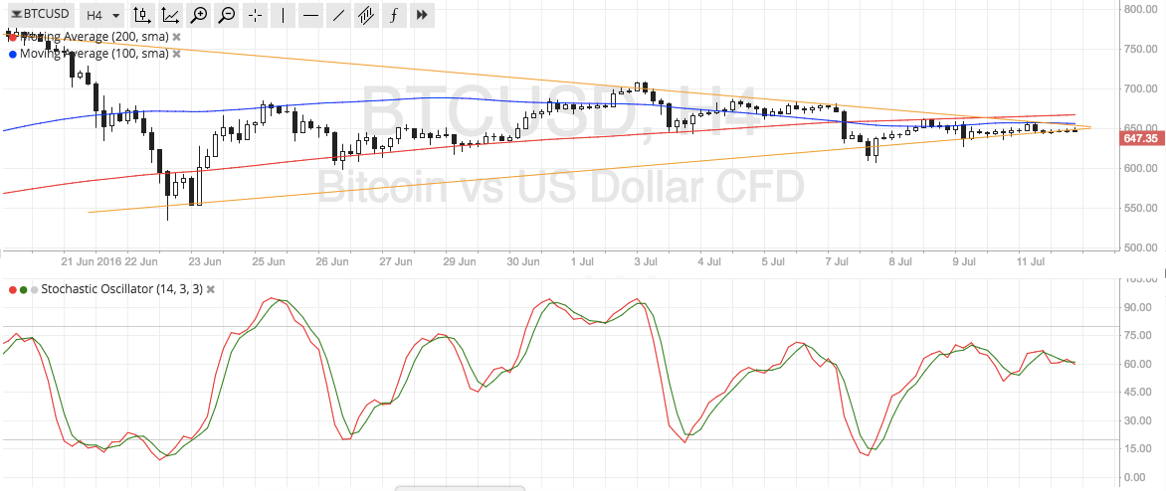Remove the Moving Average 200 sma indicator

[176, 37]
